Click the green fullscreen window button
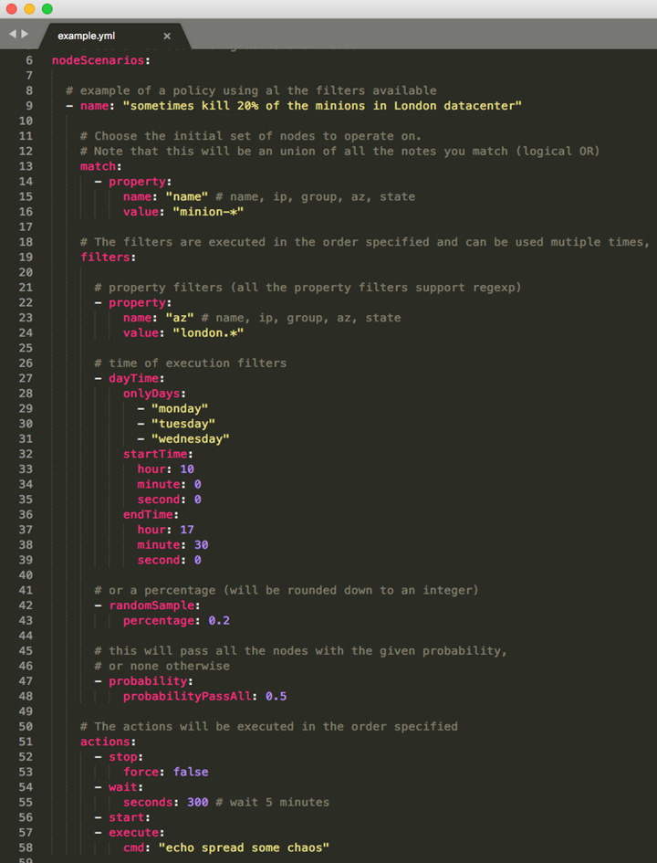 (x=47, y=9)
